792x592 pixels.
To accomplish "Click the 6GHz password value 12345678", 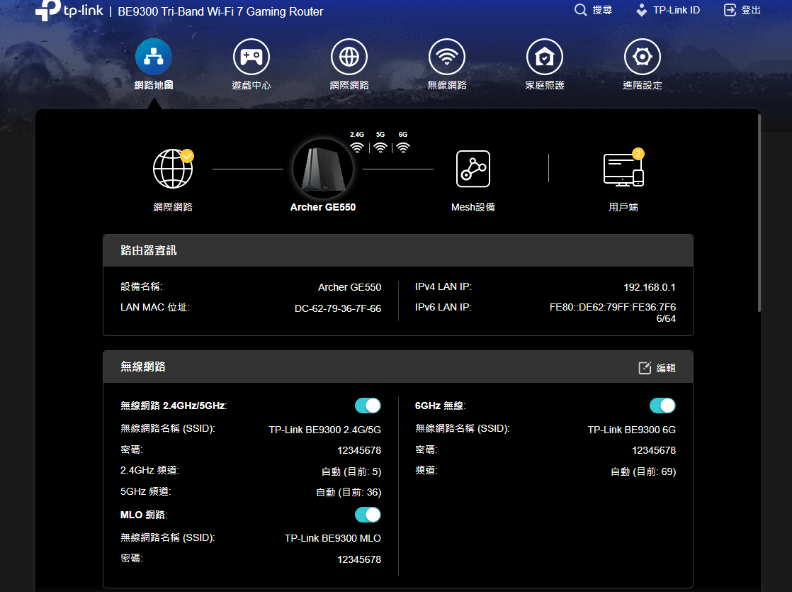I will tap(654, 450).
